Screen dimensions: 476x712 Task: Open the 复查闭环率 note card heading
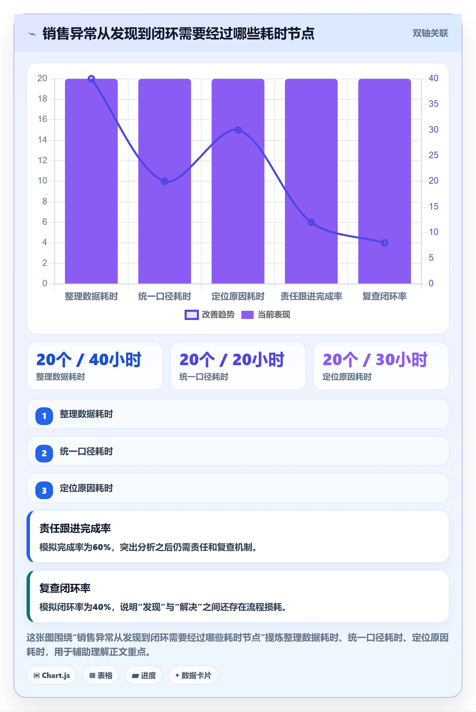[65, 588]
